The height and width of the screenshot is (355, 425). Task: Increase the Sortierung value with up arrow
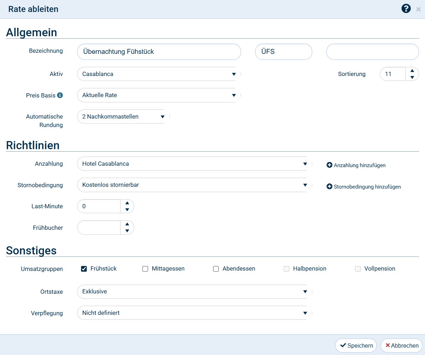[x=412, y=71]
